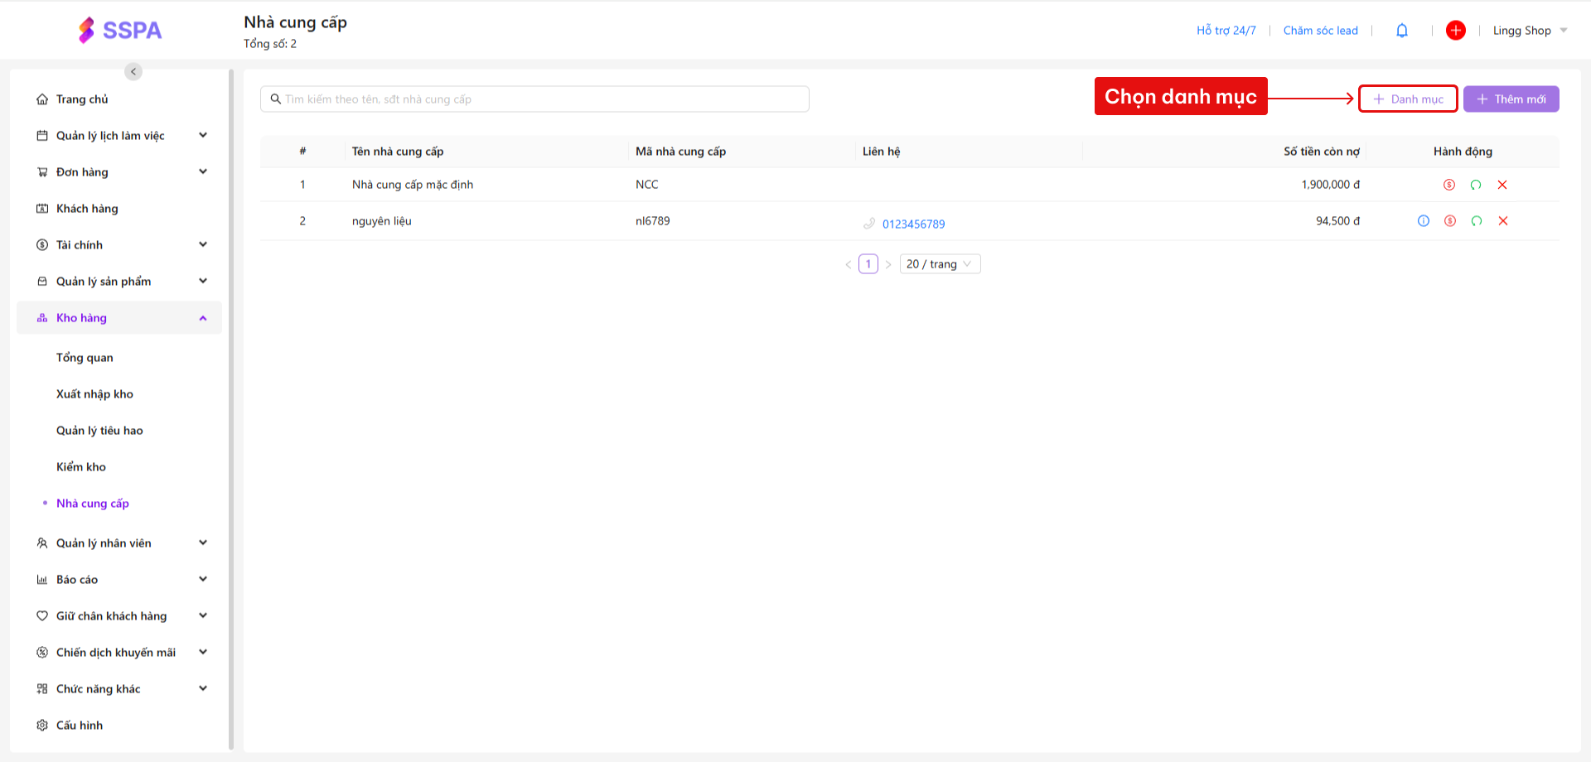Click phone number 0123456789
Viewport: 1591px width, 762px height.
point(913,224)
